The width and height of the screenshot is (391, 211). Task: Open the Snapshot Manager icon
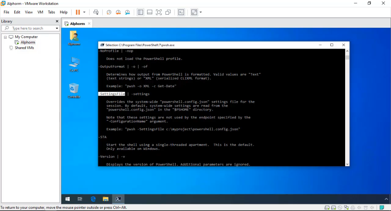pos(127,12)
